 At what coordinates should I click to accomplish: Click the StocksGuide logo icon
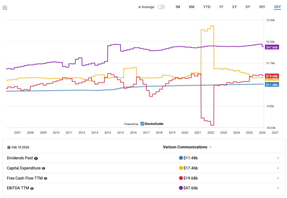point(142,124)
